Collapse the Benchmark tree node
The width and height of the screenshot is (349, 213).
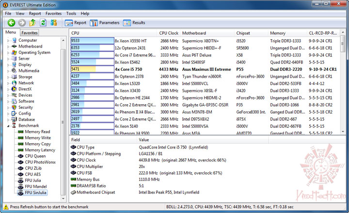[8, 126]
